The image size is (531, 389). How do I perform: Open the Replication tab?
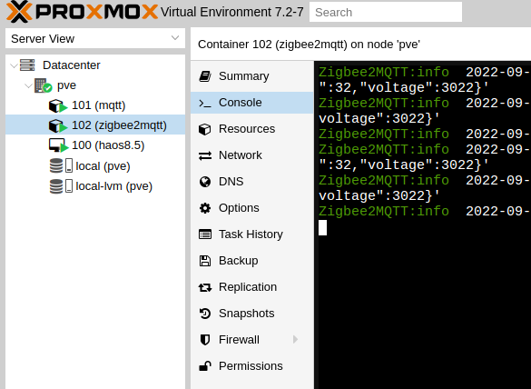click(x=252, y=287)
